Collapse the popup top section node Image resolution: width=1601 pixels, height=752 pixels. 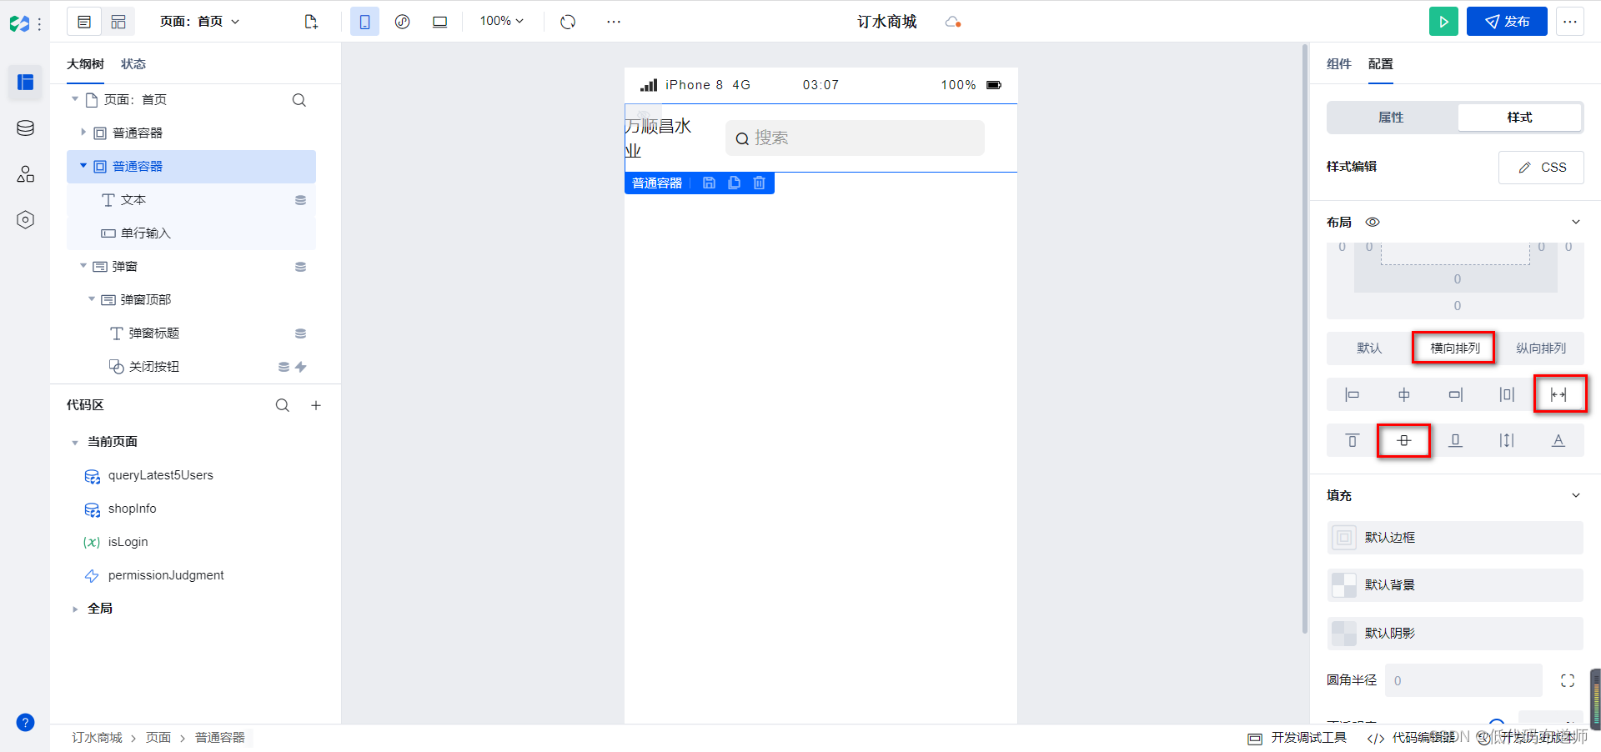(92, 299)
